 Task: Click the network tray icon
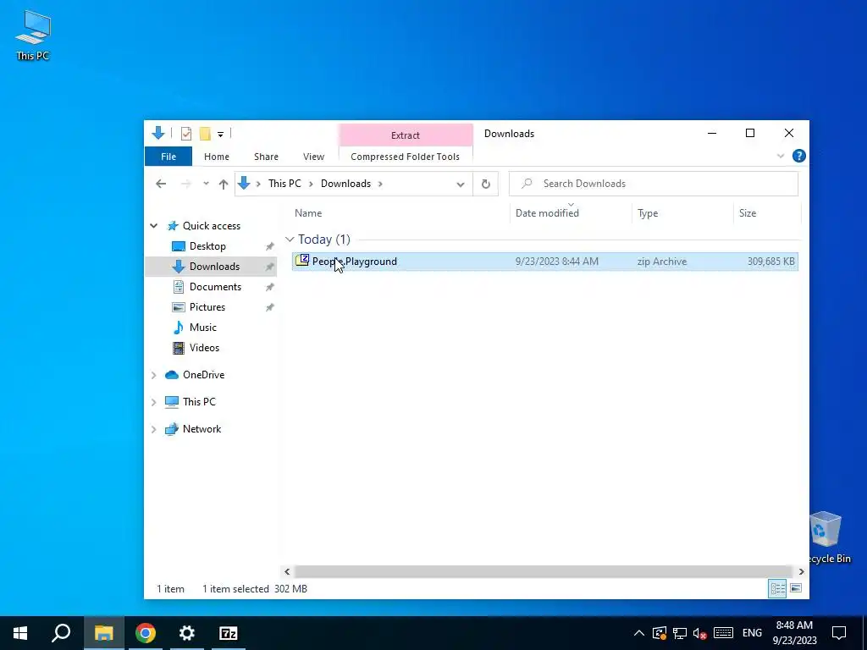pyautogui.click(x=680, y=633)
